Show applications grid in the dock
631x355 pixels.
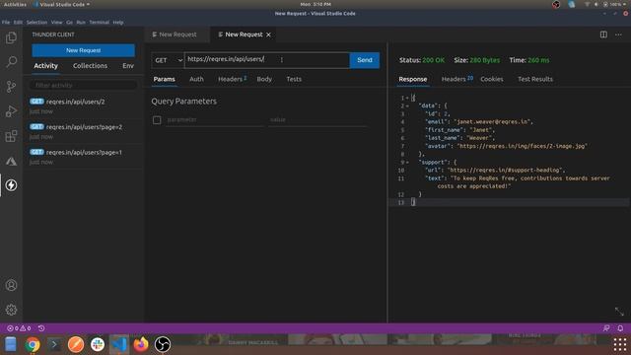click(620, 344)
